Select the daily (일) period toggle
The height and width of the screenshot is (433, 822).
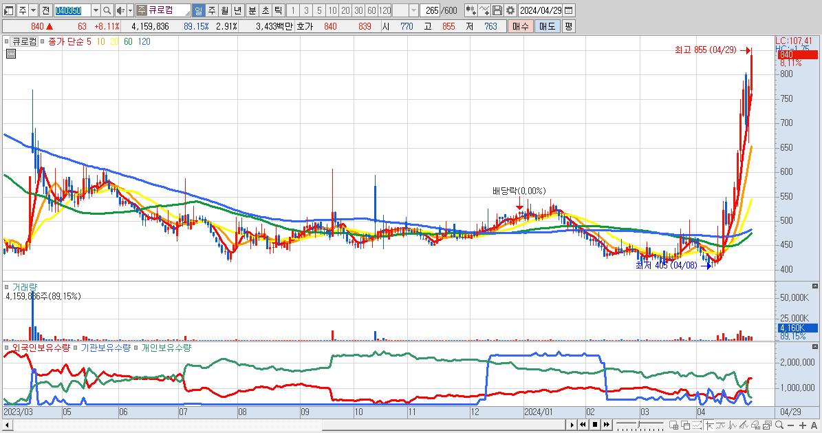point(199,10)
